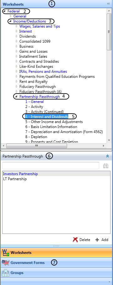Expand the Rent and Royalty node

tap(17, 82)
